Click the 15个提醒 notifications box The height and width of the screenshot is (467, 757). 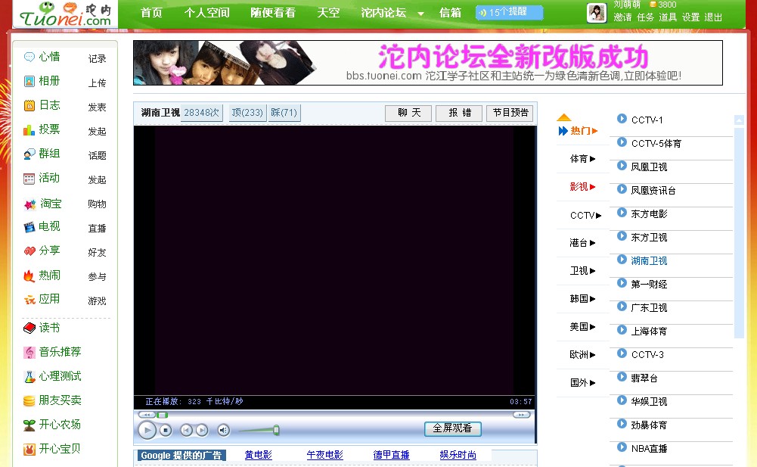click(510, 13)
